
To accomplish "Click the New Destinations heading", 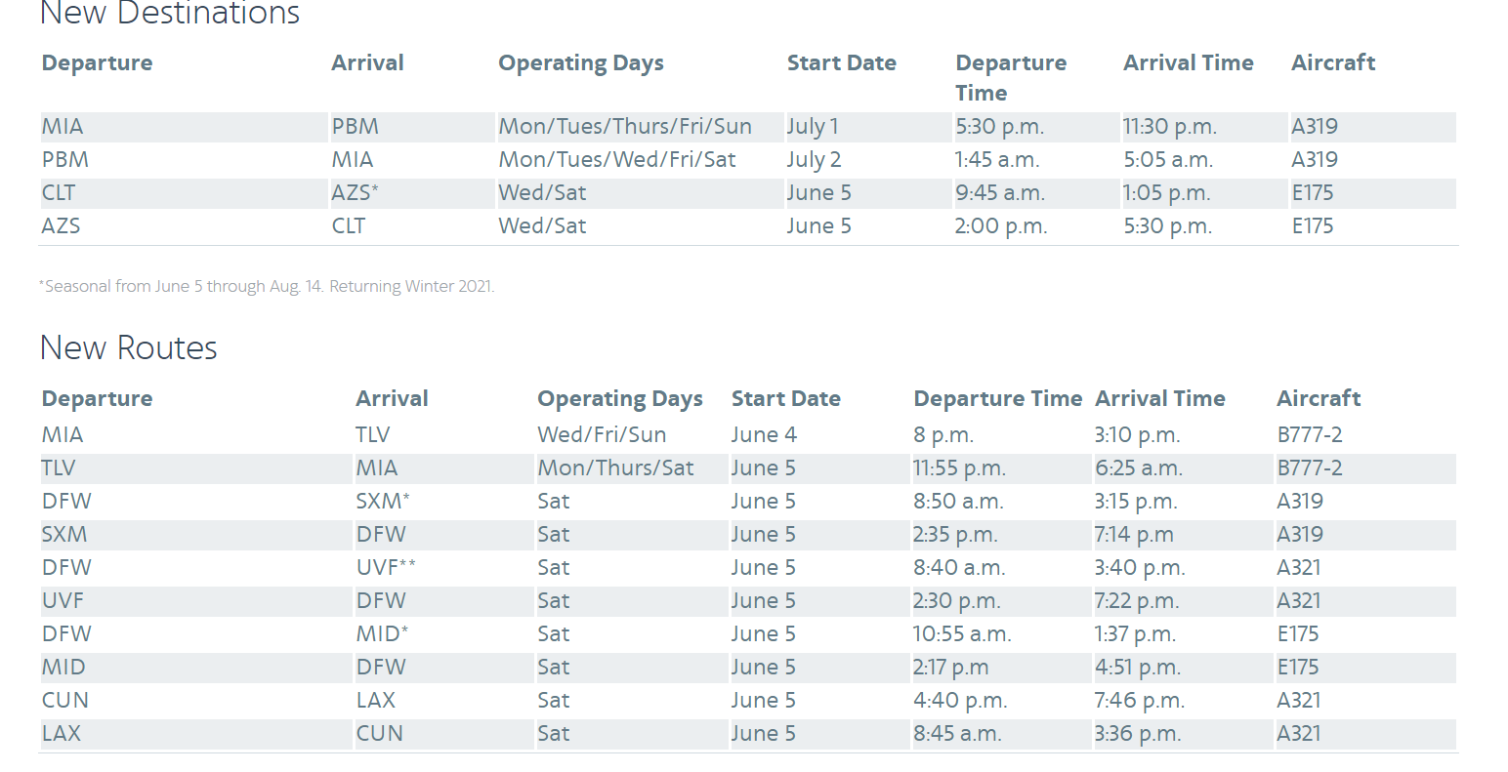I will point(169,14).
